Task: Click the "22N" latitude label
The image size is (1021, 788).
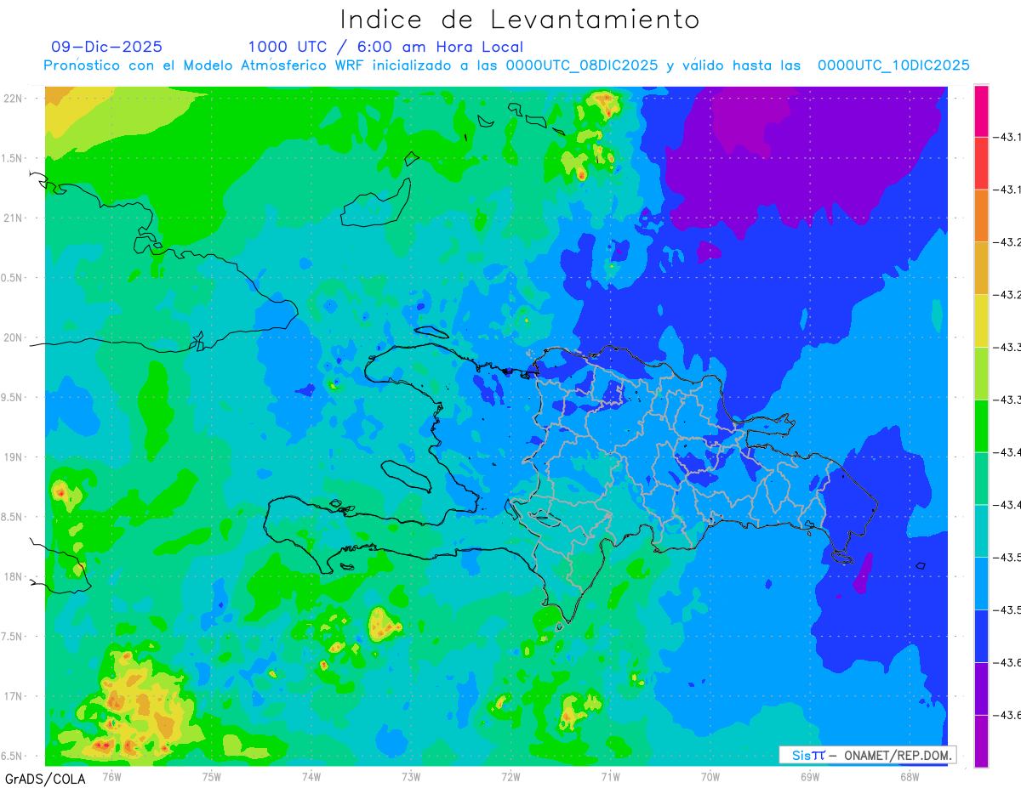Action: pyautogui.click(x=14, y=98)
